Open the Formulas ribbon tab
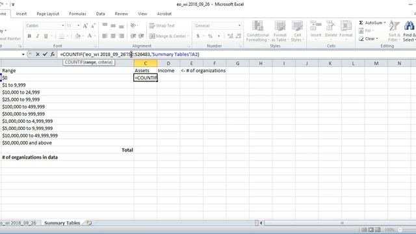Image resolution: width=416 pixels, height=234 pixels. (x=77, y=14)
